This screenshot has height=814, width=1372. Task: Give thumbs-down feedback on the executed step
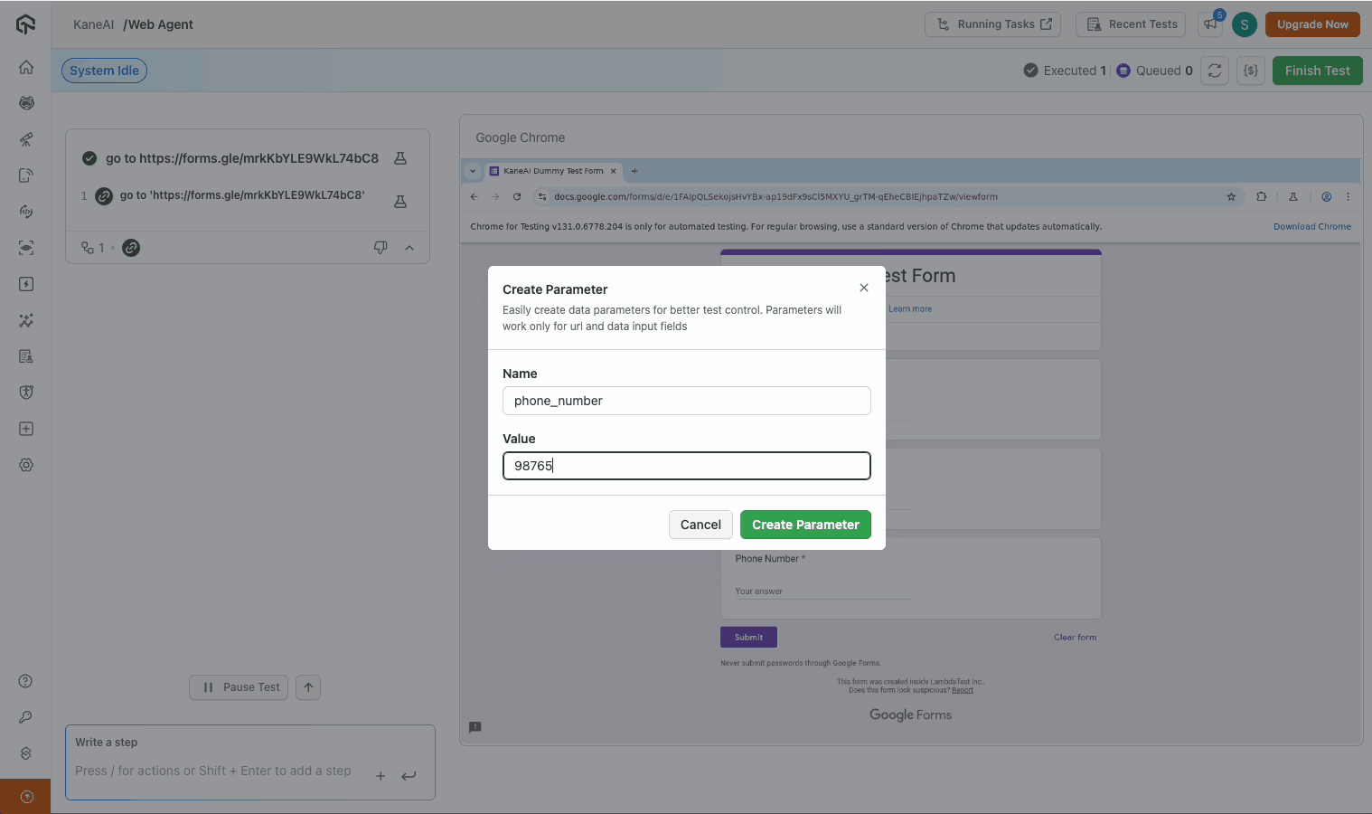pyautogui.click(x=381, y=247)
